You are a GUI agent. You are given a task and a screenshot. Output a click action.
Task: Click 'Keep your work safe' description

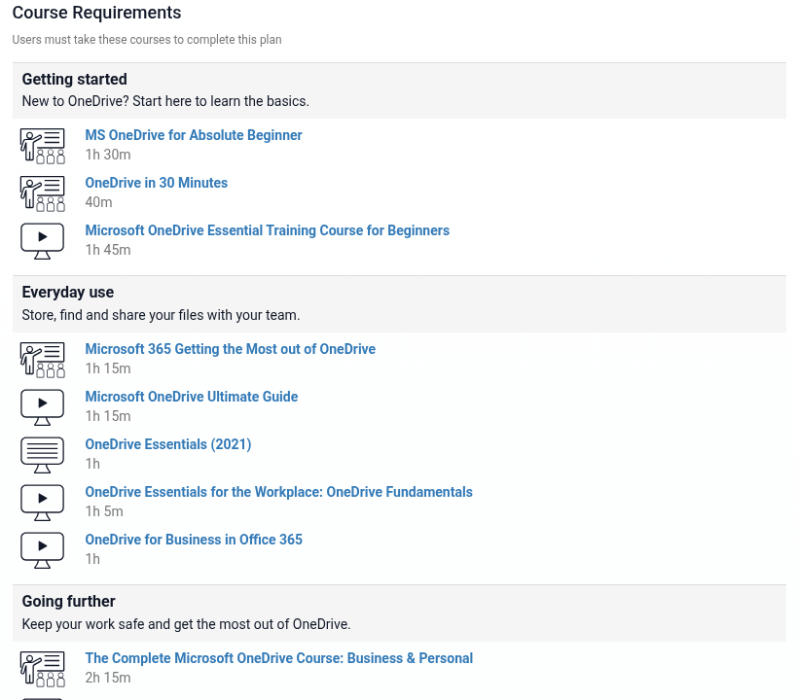point(186,624)
